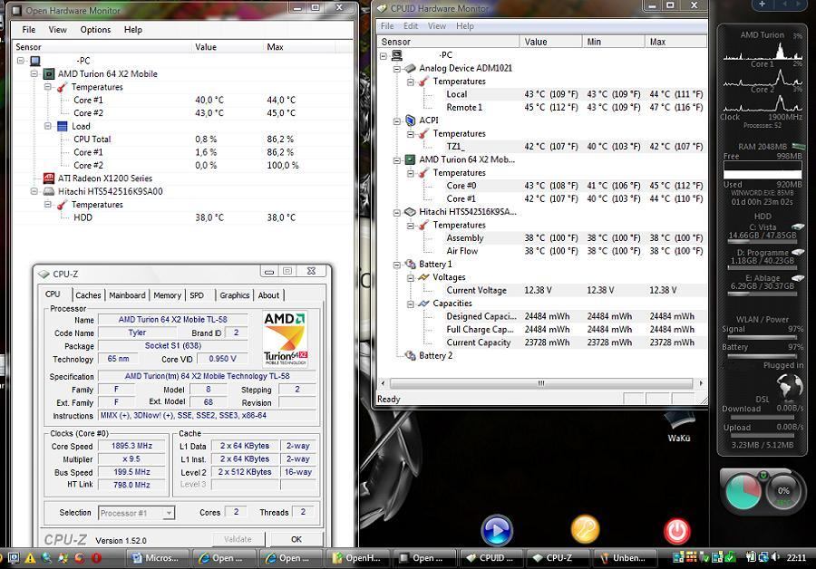Click the plus button atop the Windows sidebar
This screenshot has width=816, height=569.
pos(762,5)
